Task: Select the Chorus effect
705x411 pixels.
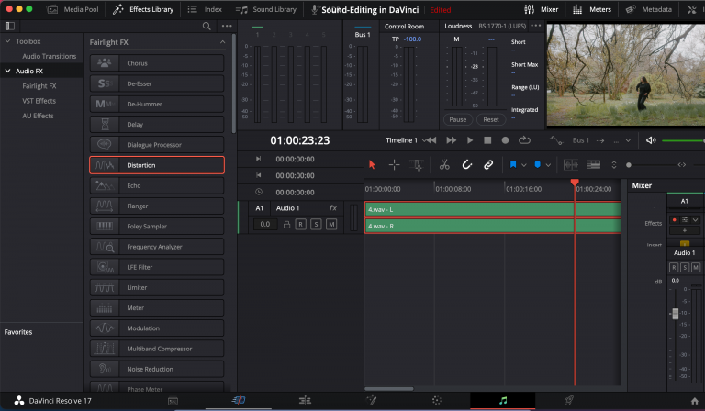Action: pyautogui.click(x=157, y=63)
